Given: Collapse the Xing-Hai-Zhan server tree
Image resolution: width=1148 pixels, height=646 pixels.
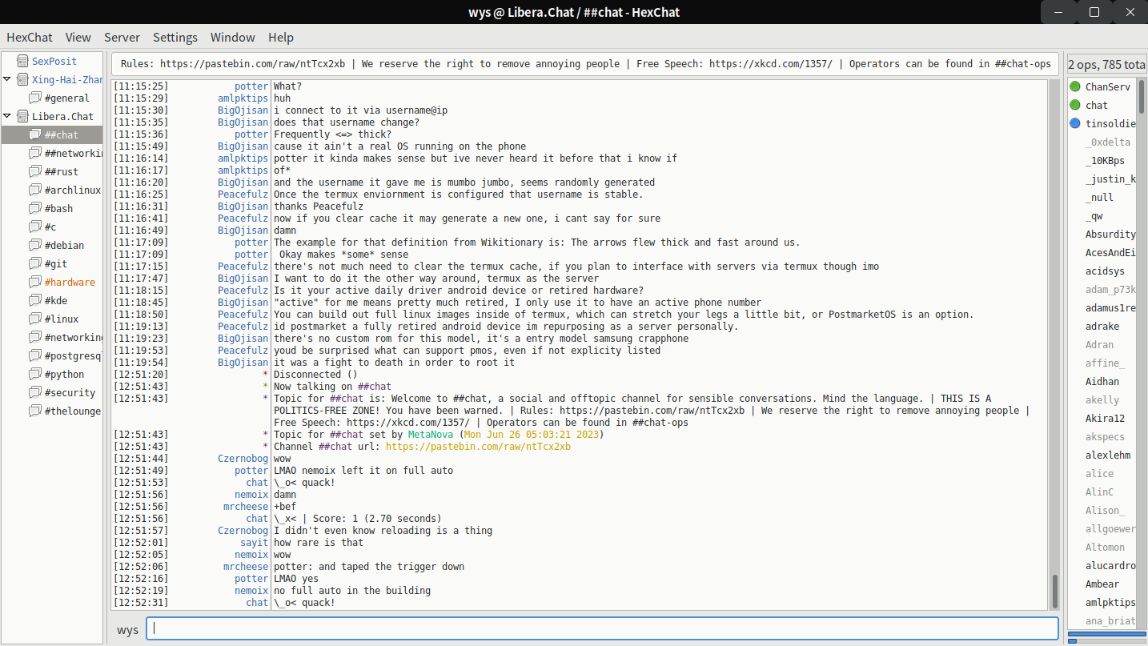Looking at the screenshot, I should (x=7, y=79).
